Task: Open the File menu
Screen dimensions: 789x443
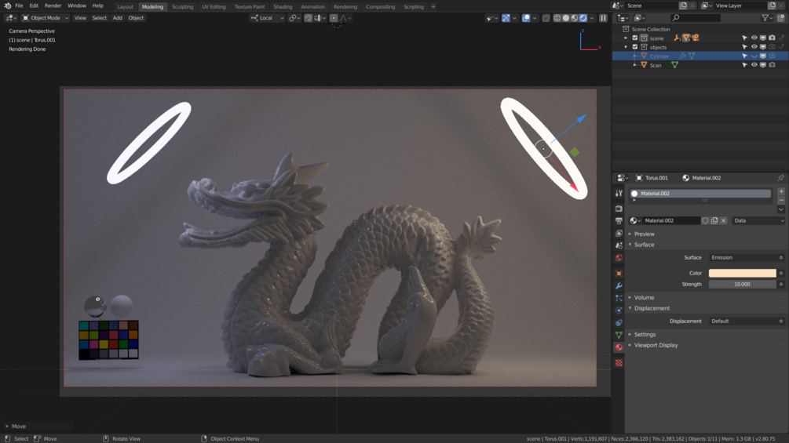Action: (x=19, y=5)
